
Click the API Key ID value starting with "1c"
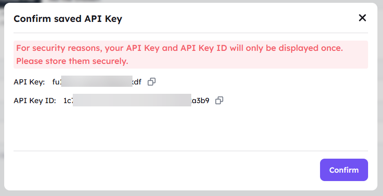136,100
